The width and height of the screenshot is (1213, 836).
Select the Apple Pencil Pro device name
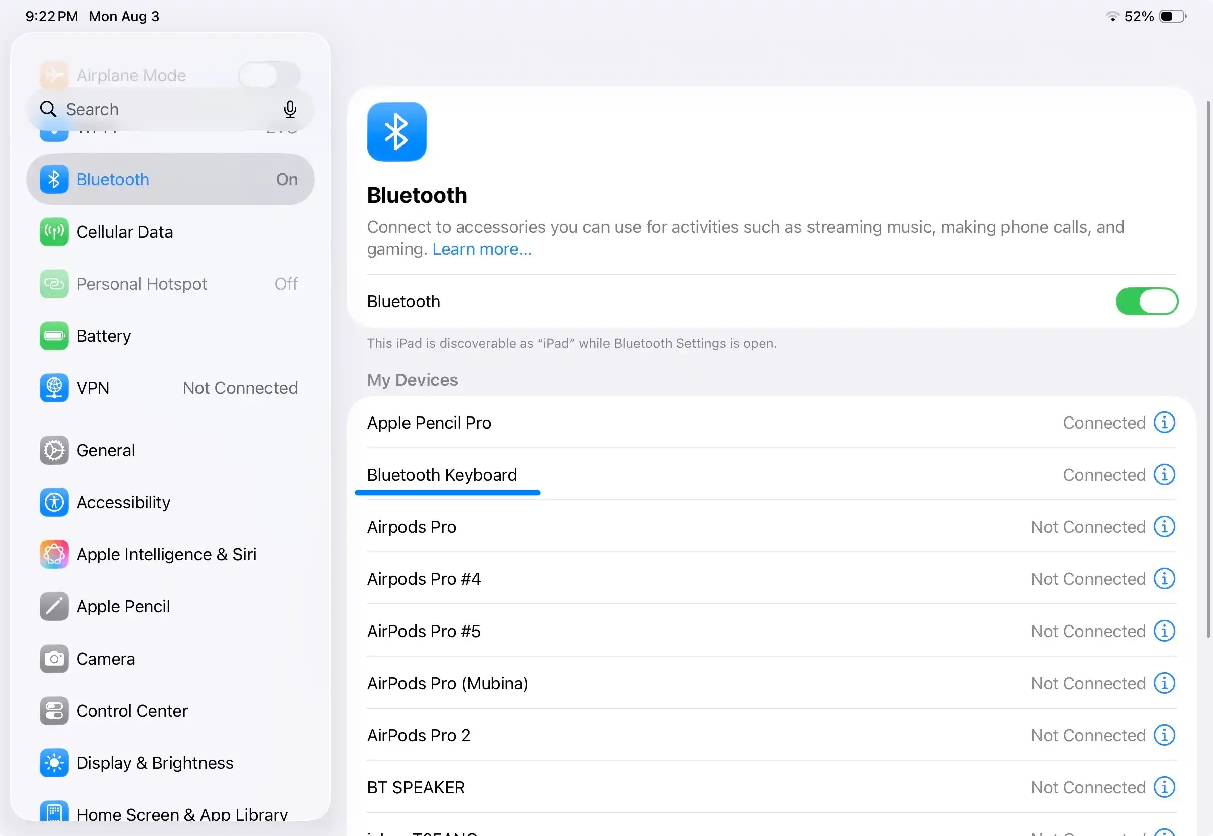[x=429, y=423]
